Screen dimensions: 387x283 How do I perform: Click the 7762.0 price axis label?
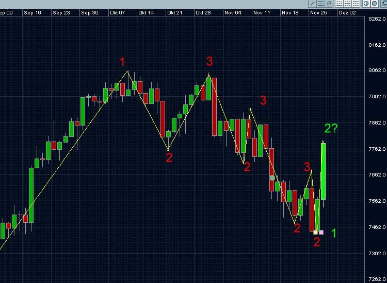pos(377,149)
